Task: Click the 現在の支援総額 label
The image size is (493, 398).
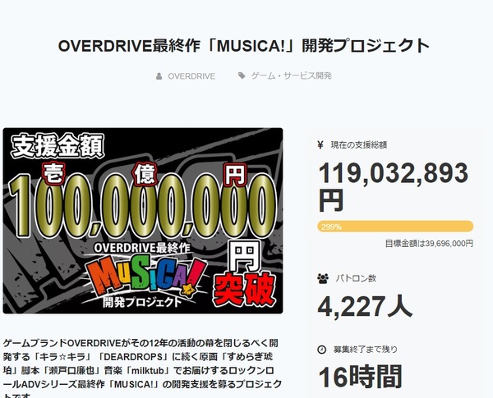Action: tap(359, 144)
